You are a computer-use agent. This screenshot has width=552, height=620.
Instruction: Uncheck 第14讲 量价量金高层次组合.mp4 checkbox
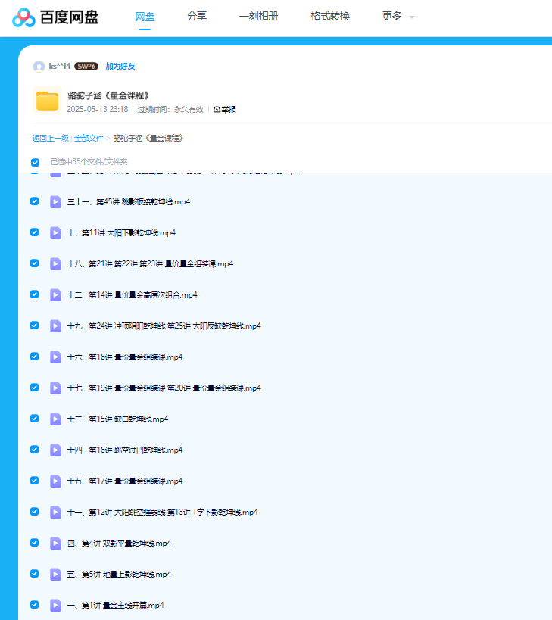pyautogui.click(x=35, y=294)
